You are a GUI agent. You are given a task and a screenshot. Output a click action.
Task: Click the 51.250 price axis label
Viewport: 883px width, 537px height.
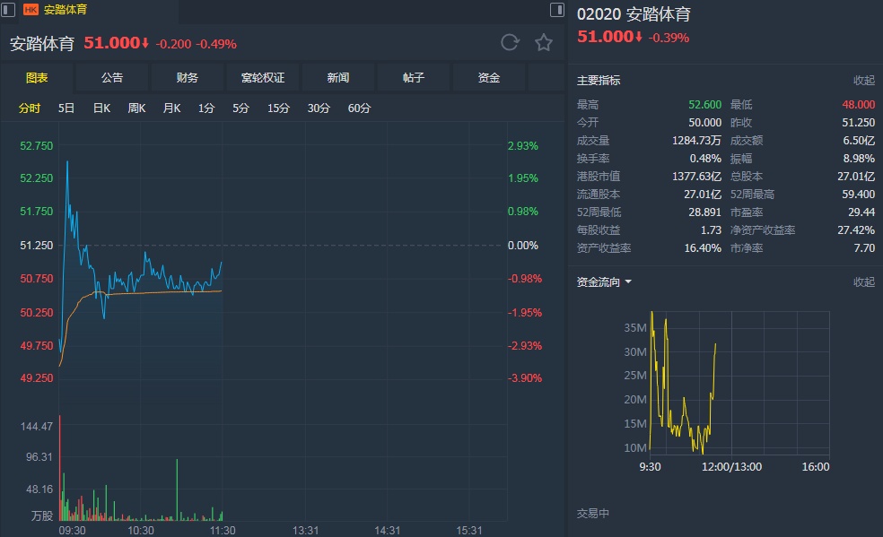pos(37,245)
